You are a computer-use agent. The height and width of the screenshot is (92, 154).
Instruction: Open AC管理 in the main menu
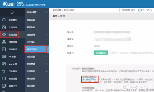click(x=12, y=57)
